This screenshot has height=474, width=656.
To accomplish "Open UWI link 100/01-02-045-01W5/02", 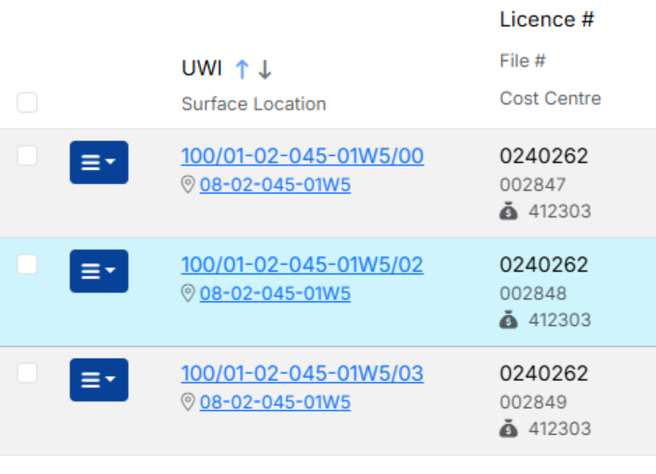I will [302, 265].
